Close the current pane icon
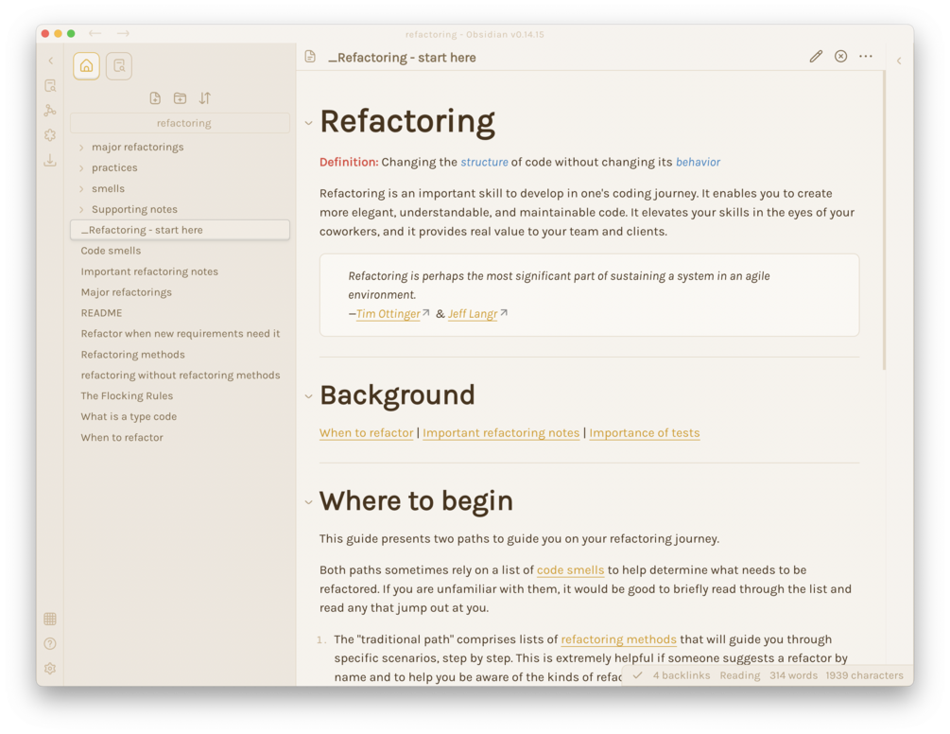 (x=841, y=57)
